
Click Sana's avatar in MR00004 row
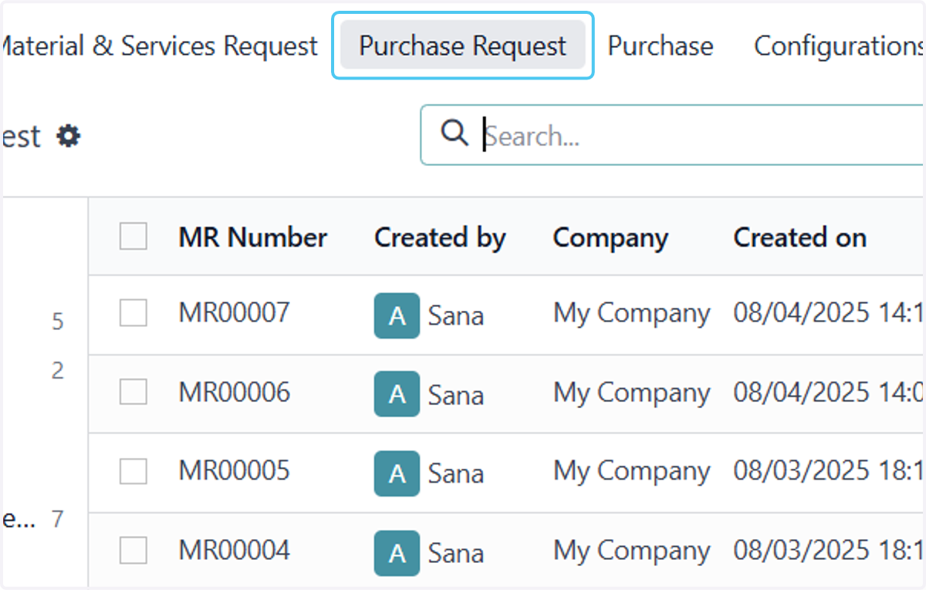point(397,553)
